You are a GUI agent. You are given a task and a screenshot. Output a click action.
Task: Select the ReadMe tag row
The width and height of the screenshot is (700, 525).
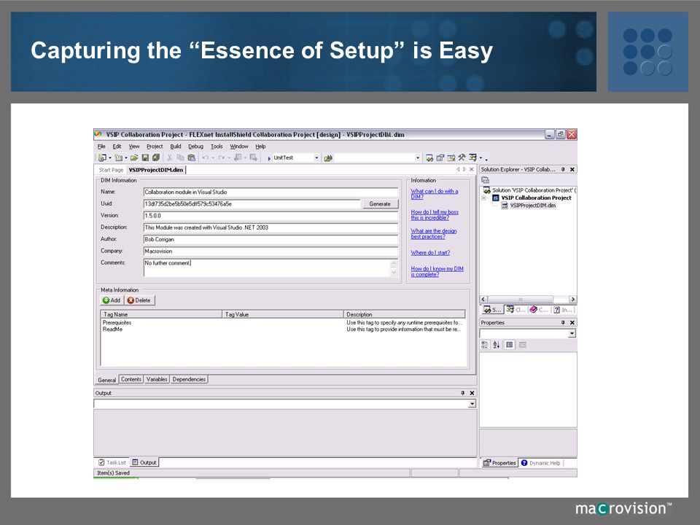(x=282, y=329)
